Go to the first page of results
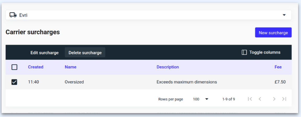The image size is (301, 117). 250,99
